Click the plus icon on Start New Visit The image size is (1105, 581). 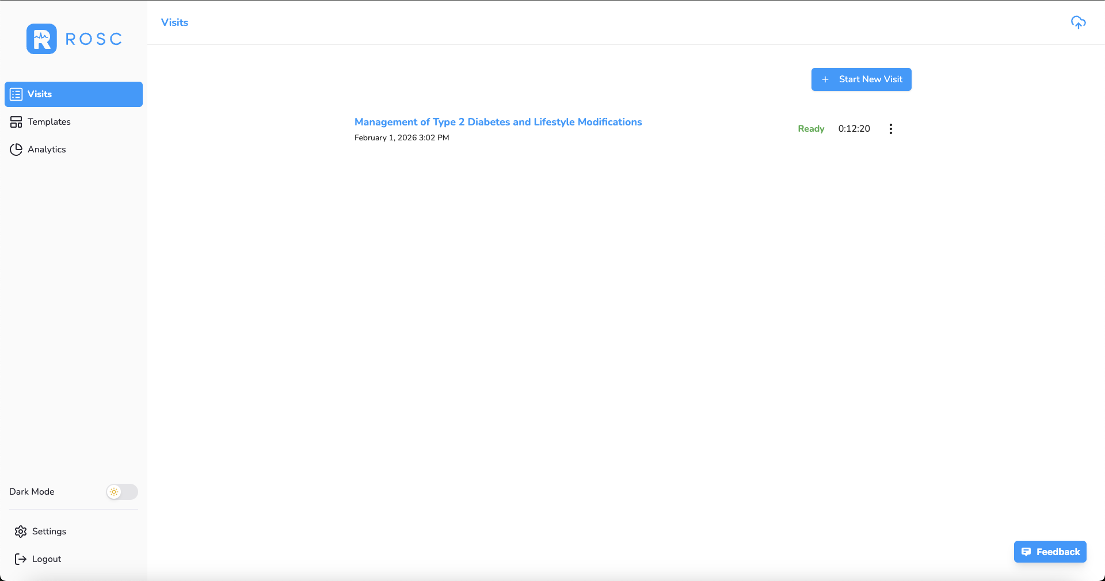point(825,79)
